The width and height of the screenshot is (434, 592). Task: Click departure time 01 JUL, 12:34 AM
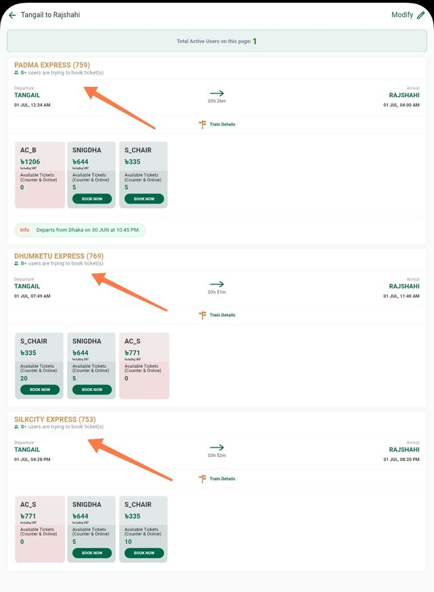click(33, 105)
